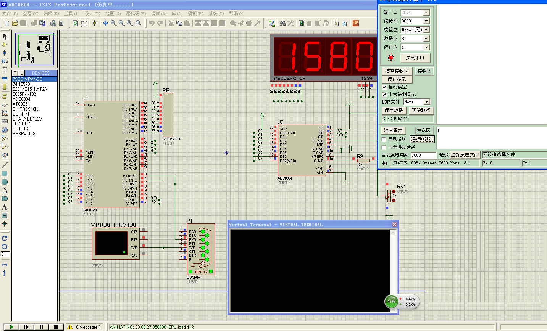Rotate component clockwise
The image size is (547, 331).
[5, 238]
